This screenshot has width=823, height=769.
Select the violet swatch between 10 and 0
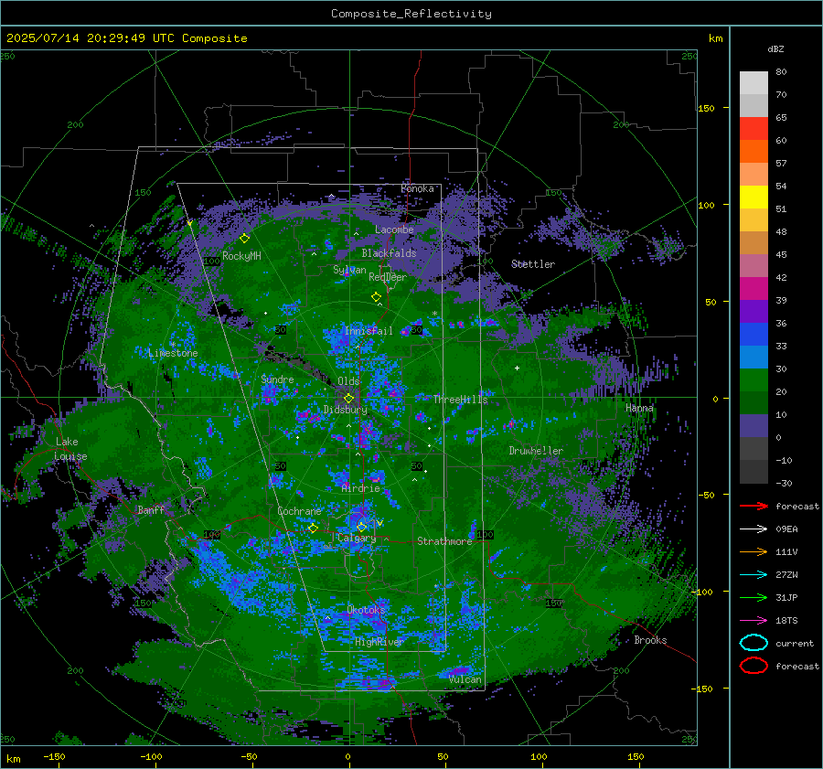pyautogui.click(x=754, y=426)
